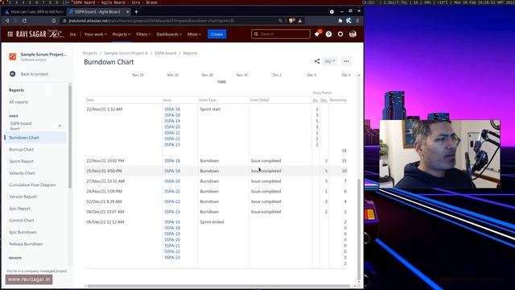Click the Create button
This screenshot has height=290, width=515.
click(x=216, y=34)
